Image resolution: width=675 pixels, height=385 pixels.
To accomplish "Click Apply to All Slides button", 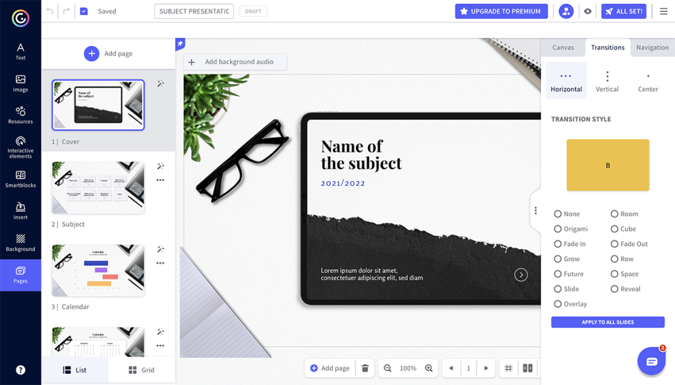I will 607,322.
